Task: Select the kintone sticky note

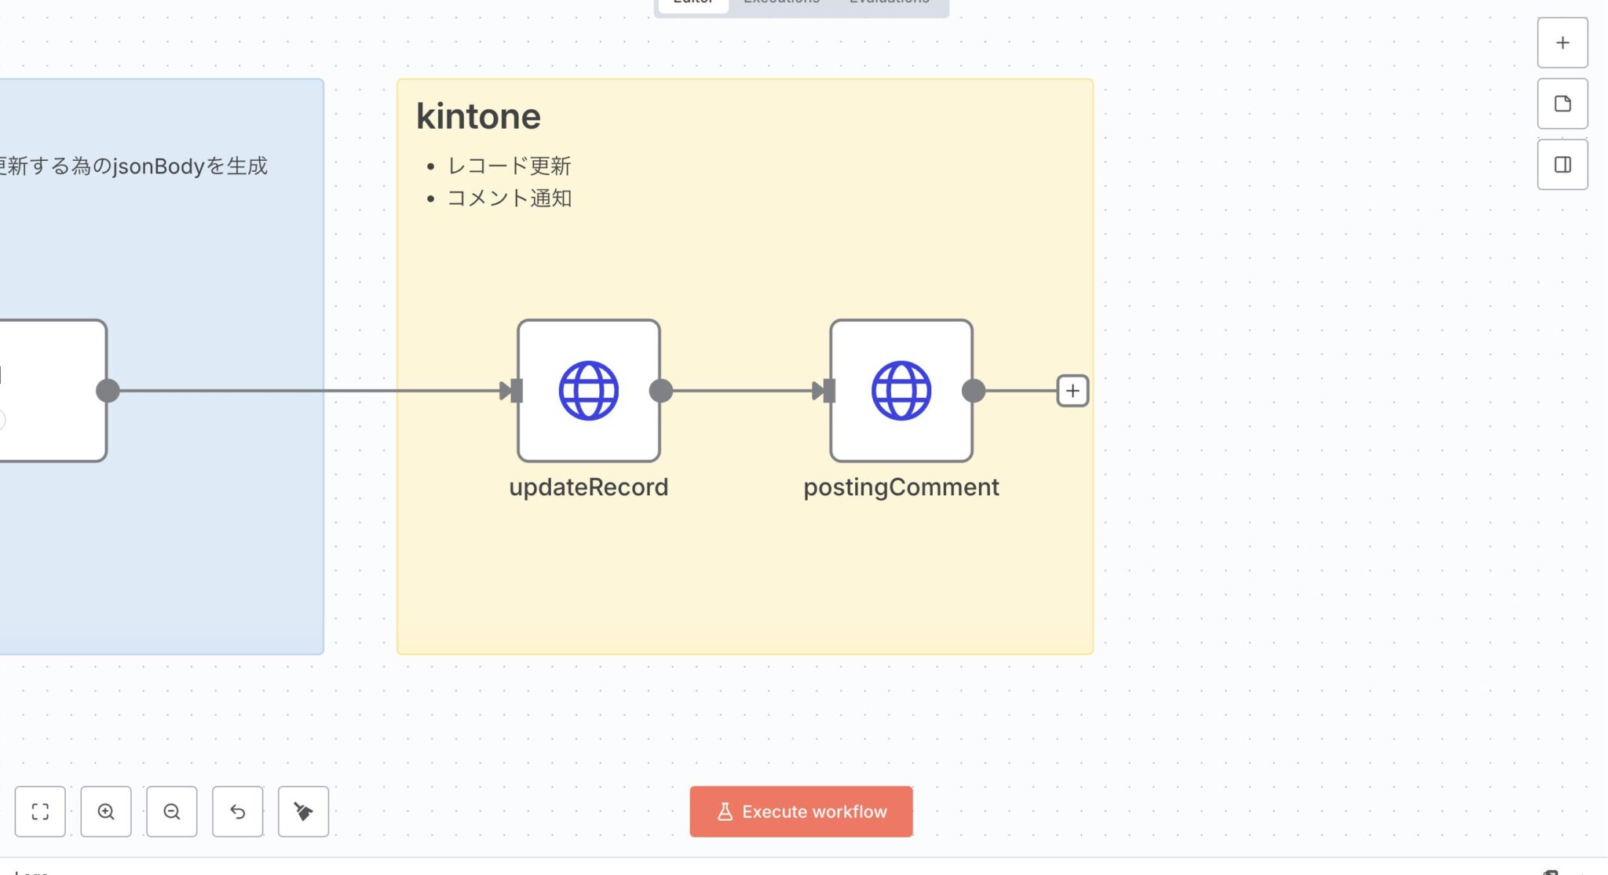Action: 477,115
